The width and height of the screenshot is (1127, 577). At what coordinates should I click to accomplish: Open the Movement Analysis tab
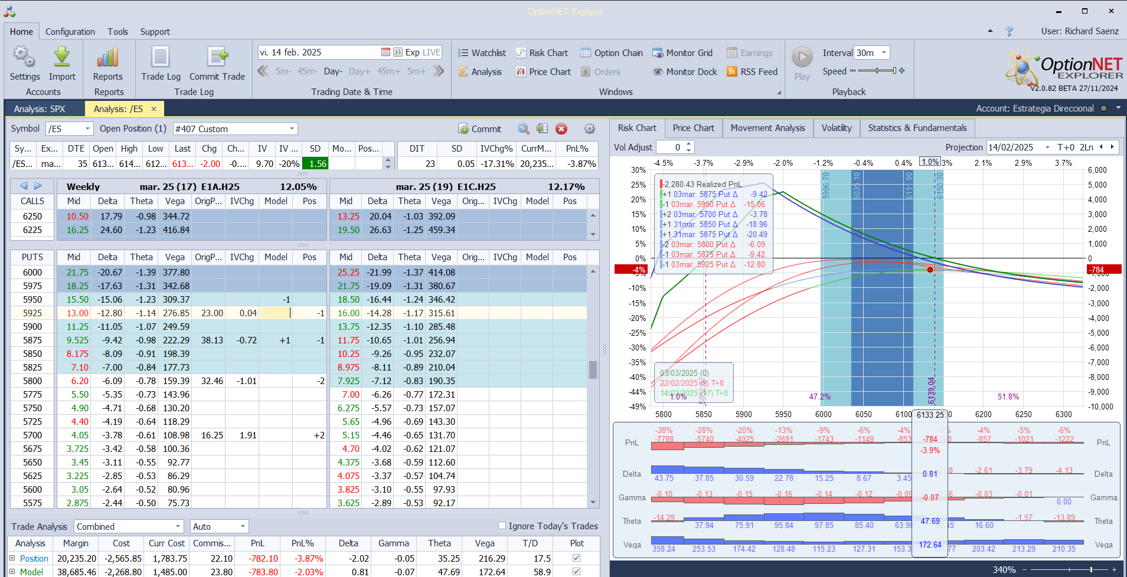point(767,128)
